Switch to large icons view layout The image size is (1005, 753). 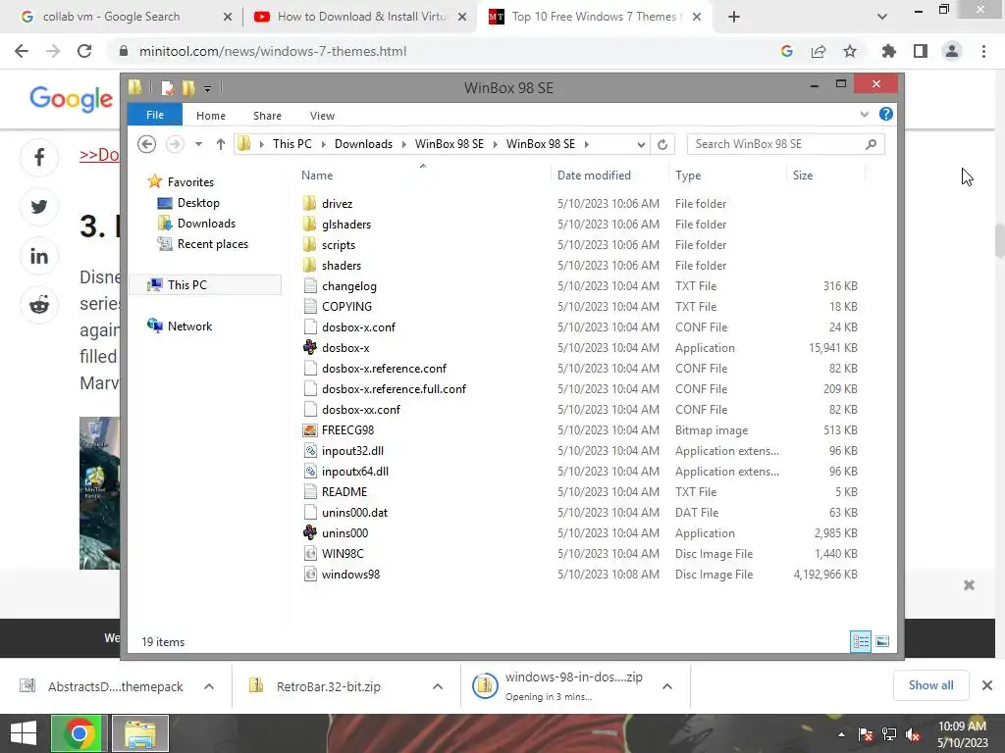pos(882,641)
